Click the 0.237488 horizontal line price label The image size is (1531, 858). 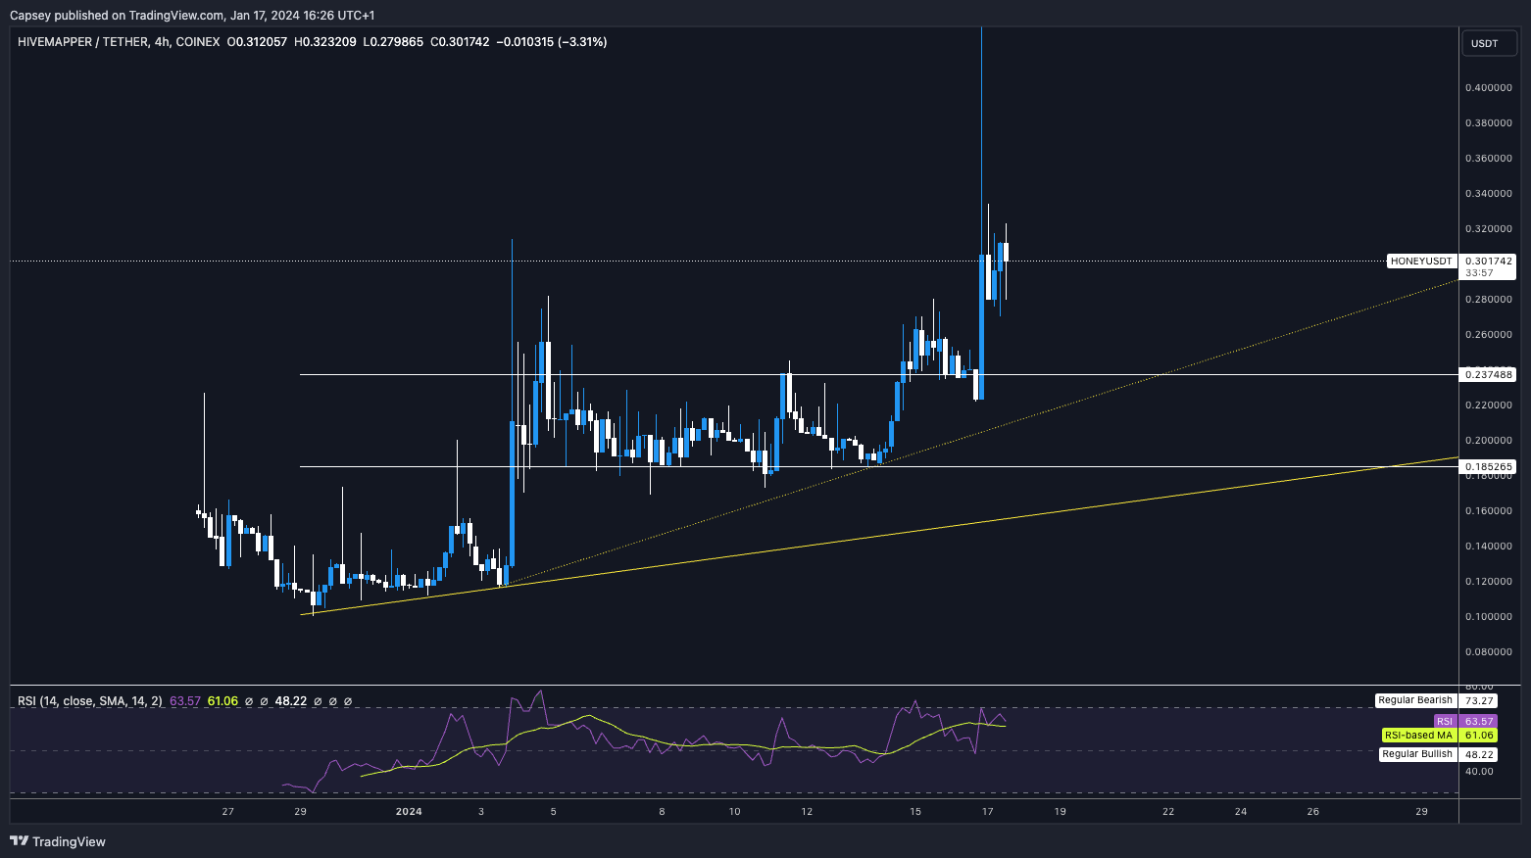(1488, 374)
